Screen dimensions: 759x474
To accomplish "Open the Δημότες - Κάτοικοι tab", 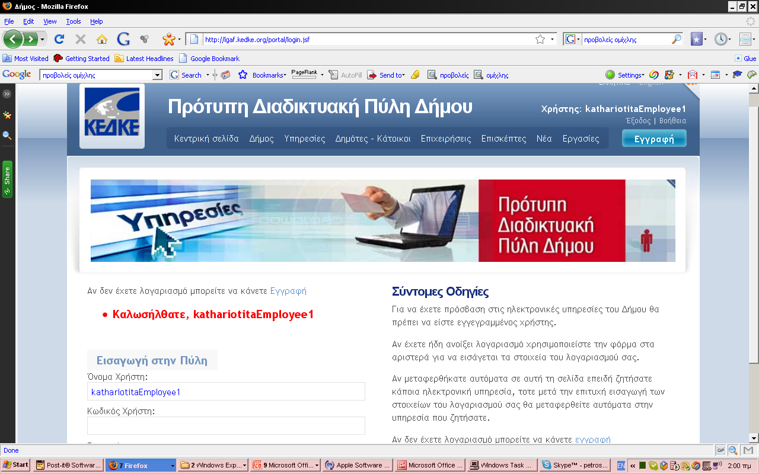I will click(373, 139).
